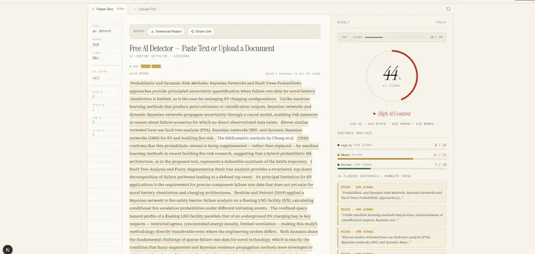535x254 pixels.
Task: Click the reset refresh icon at top right
Action: [448, 9]
